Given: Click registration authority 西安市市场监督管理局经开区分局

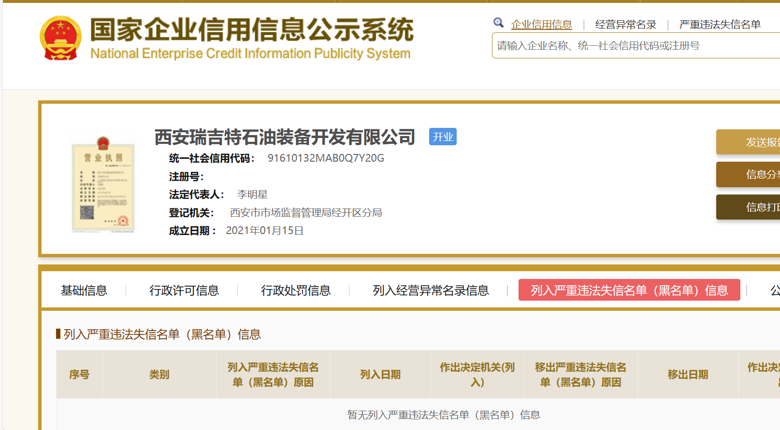Looking at the screenshot, I should [306, 212].
